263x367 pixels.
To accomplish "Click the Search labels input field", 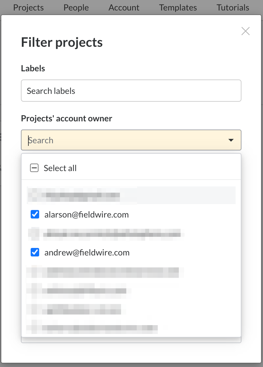I will click(x=131, y=91).
